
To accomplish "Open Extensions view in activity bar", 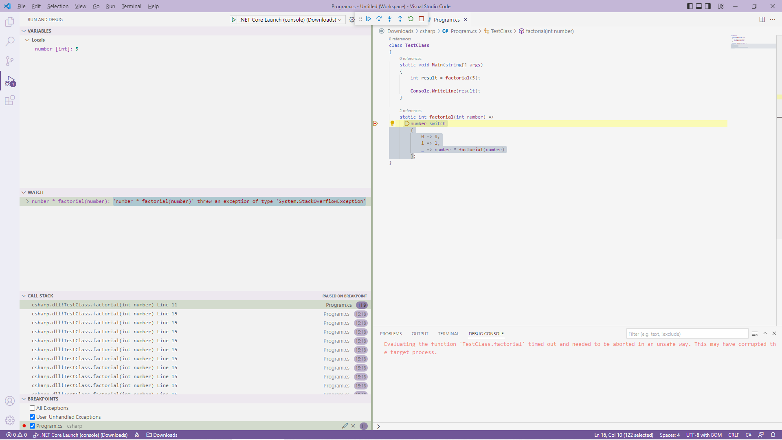I will (x=10, y=100).
